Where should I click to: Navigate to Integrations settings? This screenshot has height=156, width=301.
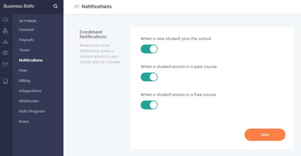[30, 91]
